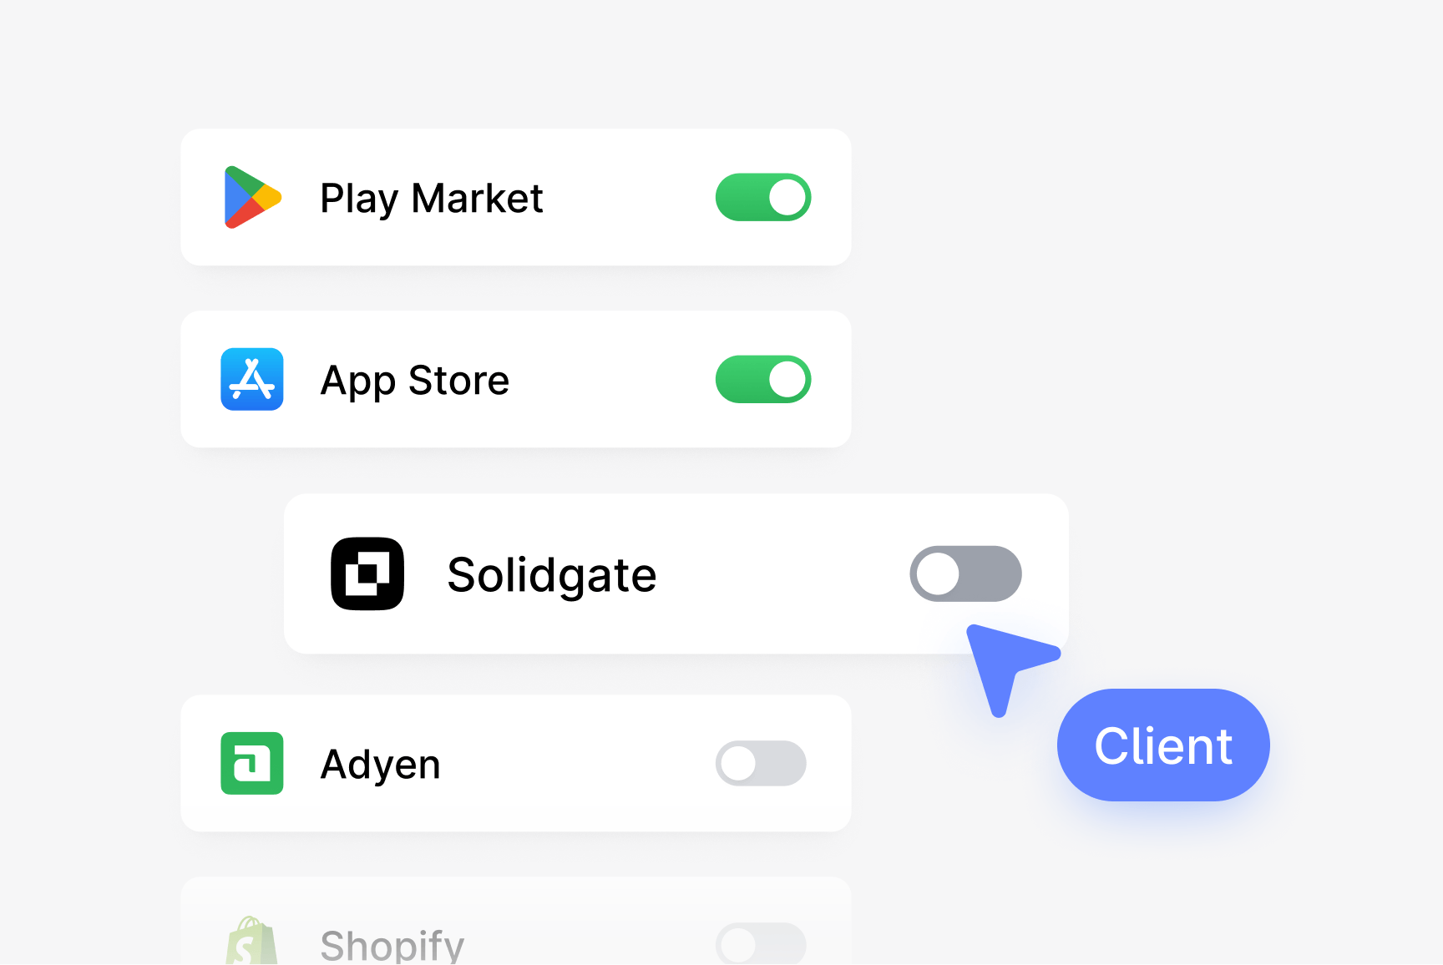Click the blue Client badge

point(1163,745)
